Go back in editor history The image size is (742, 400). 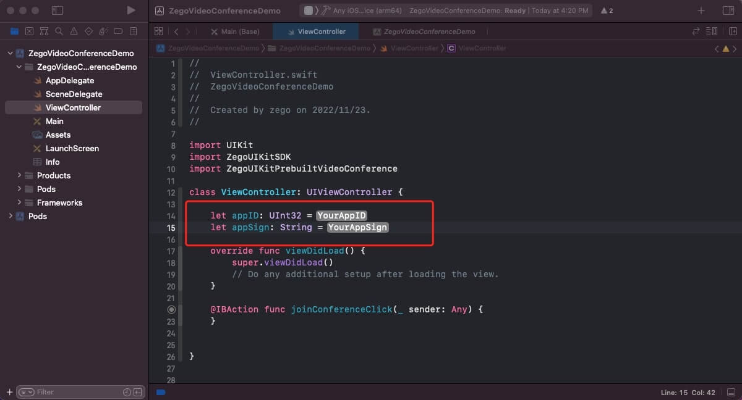(x=176, y=31)
